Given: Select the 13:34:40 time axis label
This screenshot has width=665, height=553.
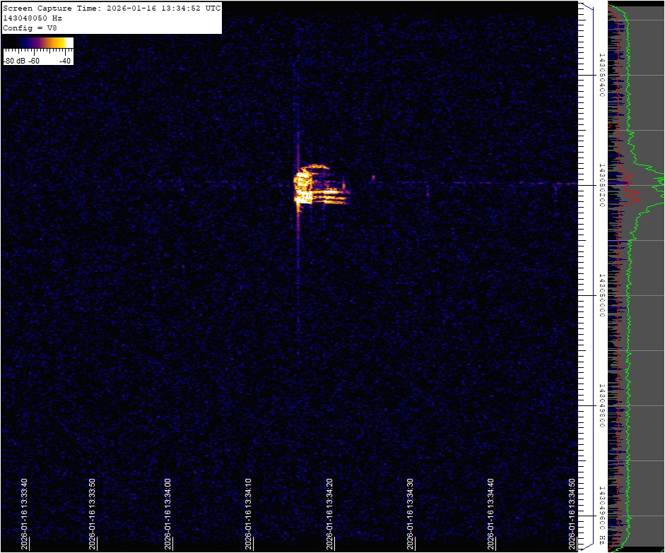Looking at the screenshot, I should coord(490,513).
